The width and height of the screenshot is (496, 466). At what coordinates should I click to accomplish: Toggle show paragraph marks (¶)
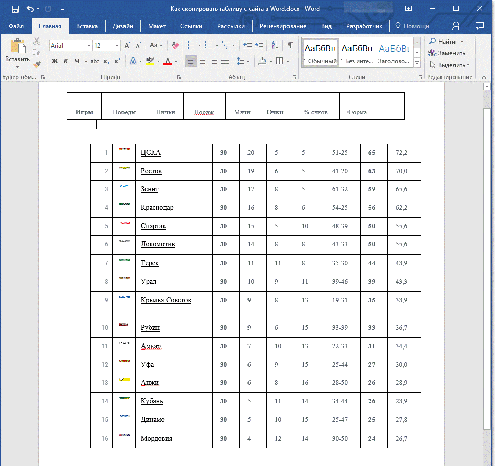(290, 45)
